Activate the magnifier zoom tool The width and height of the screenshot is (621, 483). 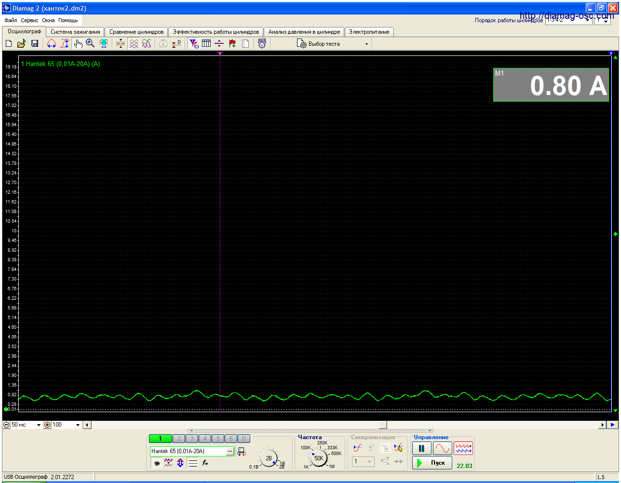tap(90, 44)
